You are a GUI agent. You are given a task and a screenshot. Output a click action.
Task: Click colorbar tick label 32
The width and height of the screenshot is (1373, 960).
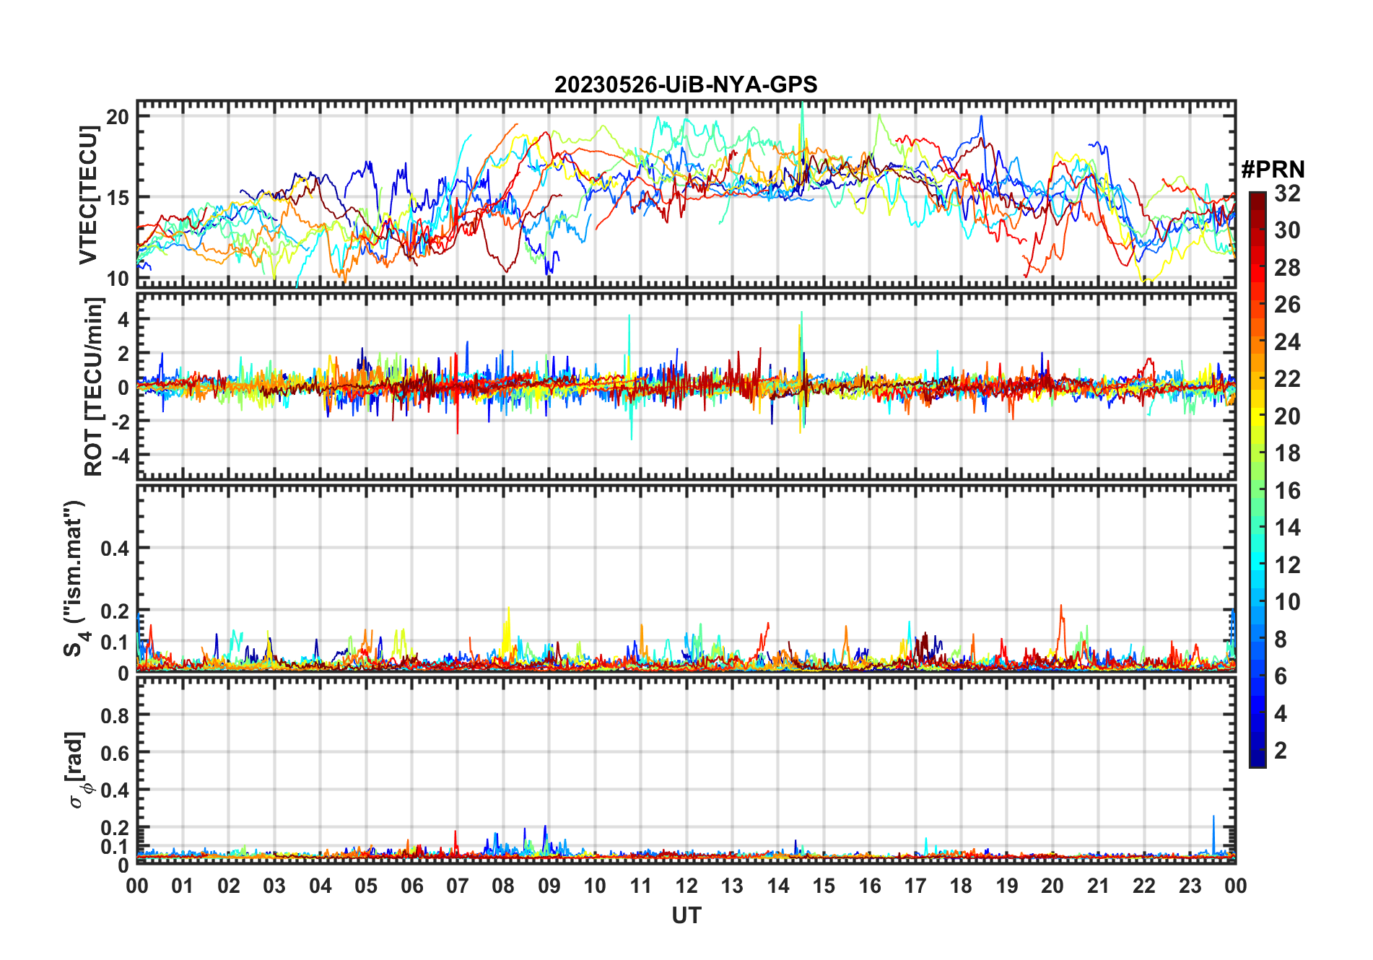pyautogui.click(x=1287, y=193)
